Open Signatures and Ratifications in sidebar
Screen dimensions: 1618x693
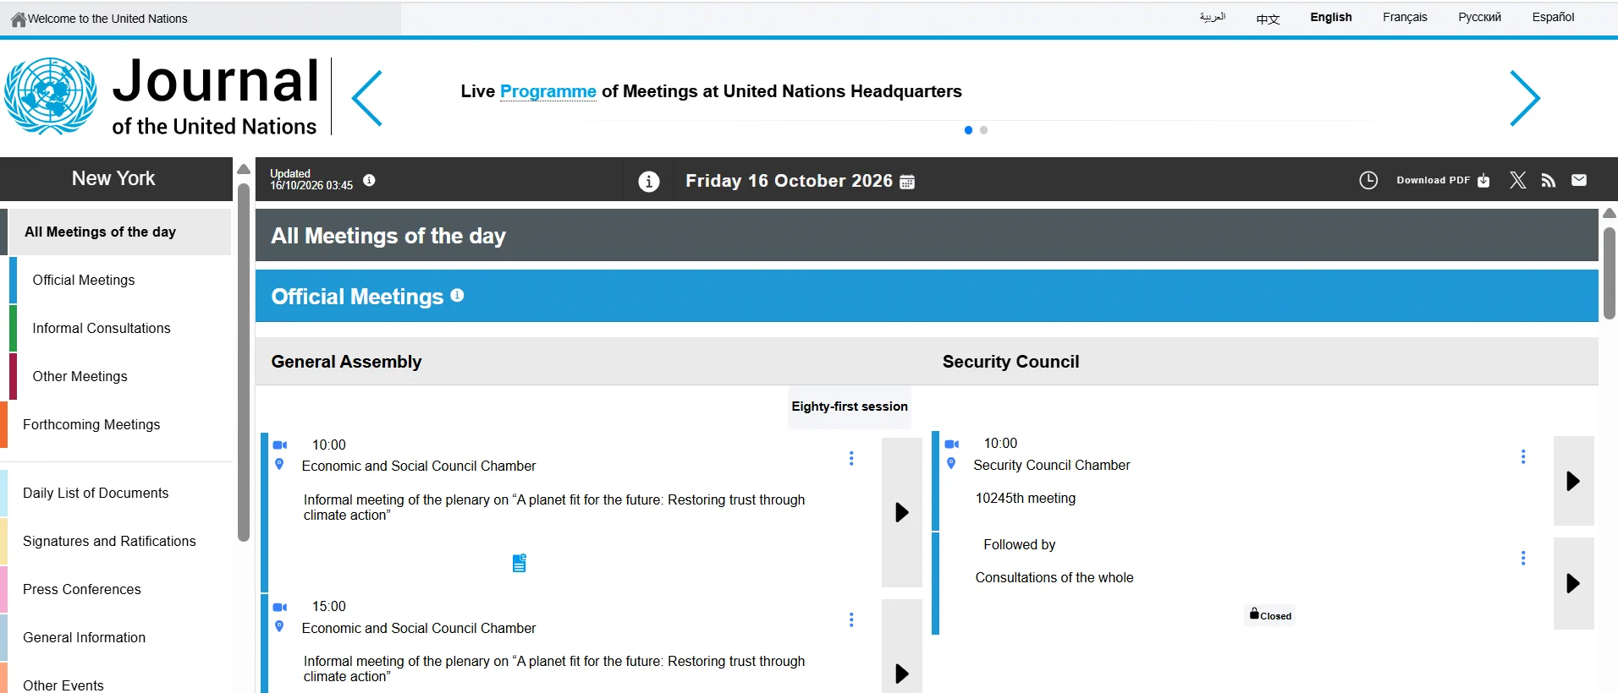coord(116,541)
